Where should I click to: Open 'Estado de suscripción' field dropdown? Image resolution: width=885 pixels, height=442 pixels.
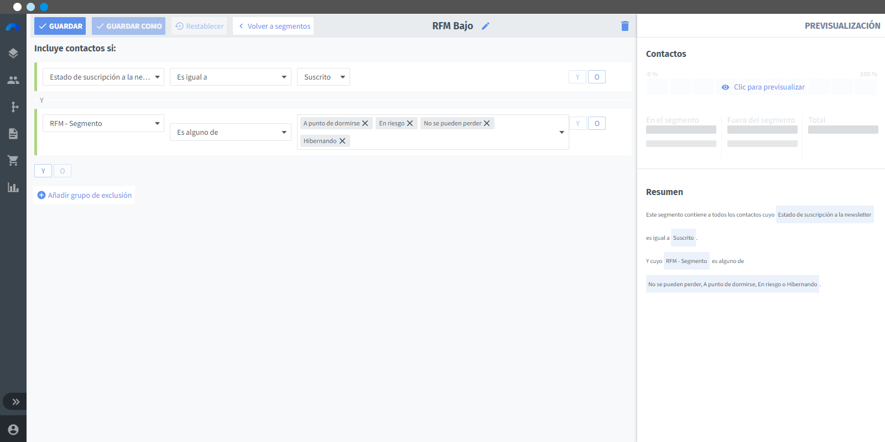coord(103,77)
